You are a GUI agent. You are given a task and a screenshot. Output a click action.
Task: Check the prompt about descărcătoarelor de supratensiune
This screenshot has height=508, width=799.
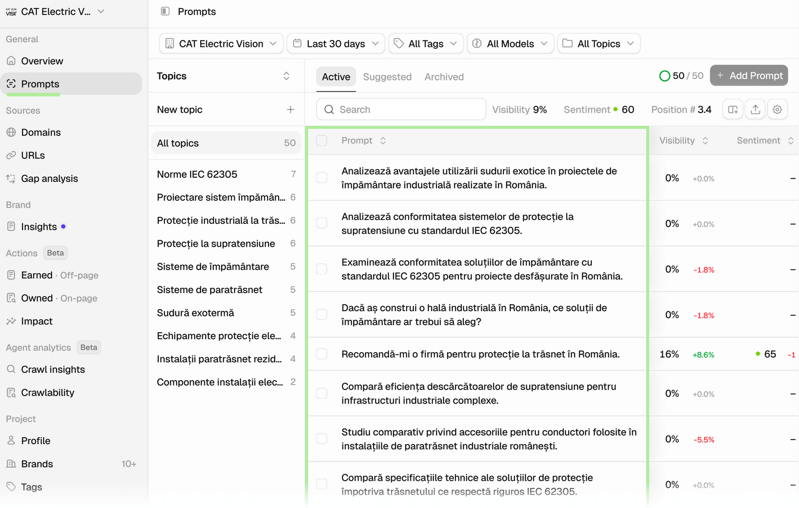tap(322, 393)
